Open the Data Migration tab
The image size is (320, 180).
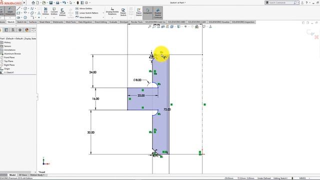coord(85,22)
